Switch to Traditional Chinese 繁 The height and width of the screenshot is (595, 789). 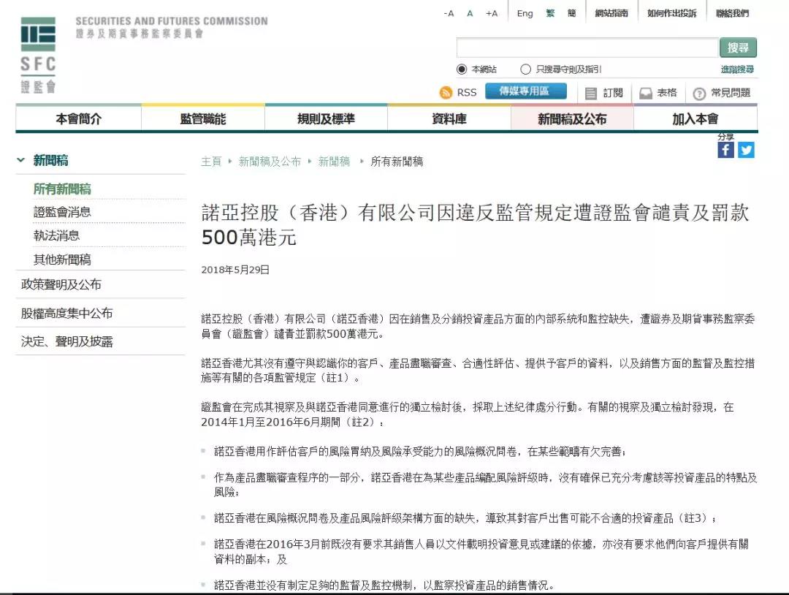(x=551, y=14)
